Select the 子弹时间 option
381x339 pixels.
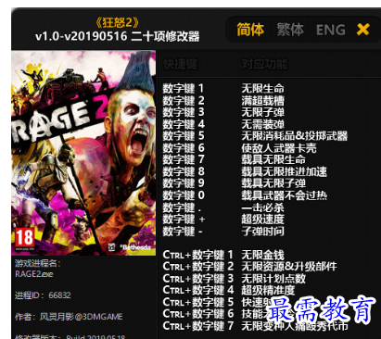(x=262, y=231)
